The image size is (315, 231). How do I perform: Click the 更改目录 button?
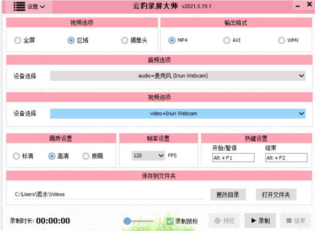click(x=228, y=195)
